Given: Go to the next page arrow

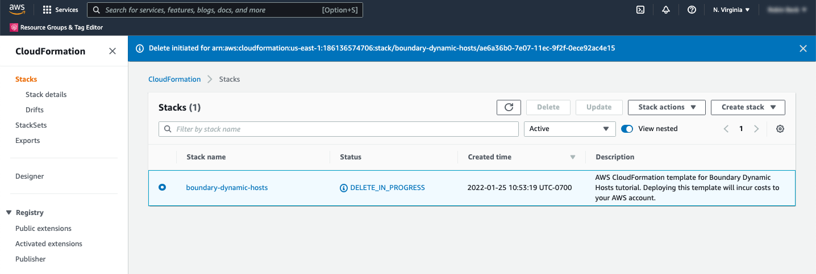Looking at the screenshot, I should 756,129.
